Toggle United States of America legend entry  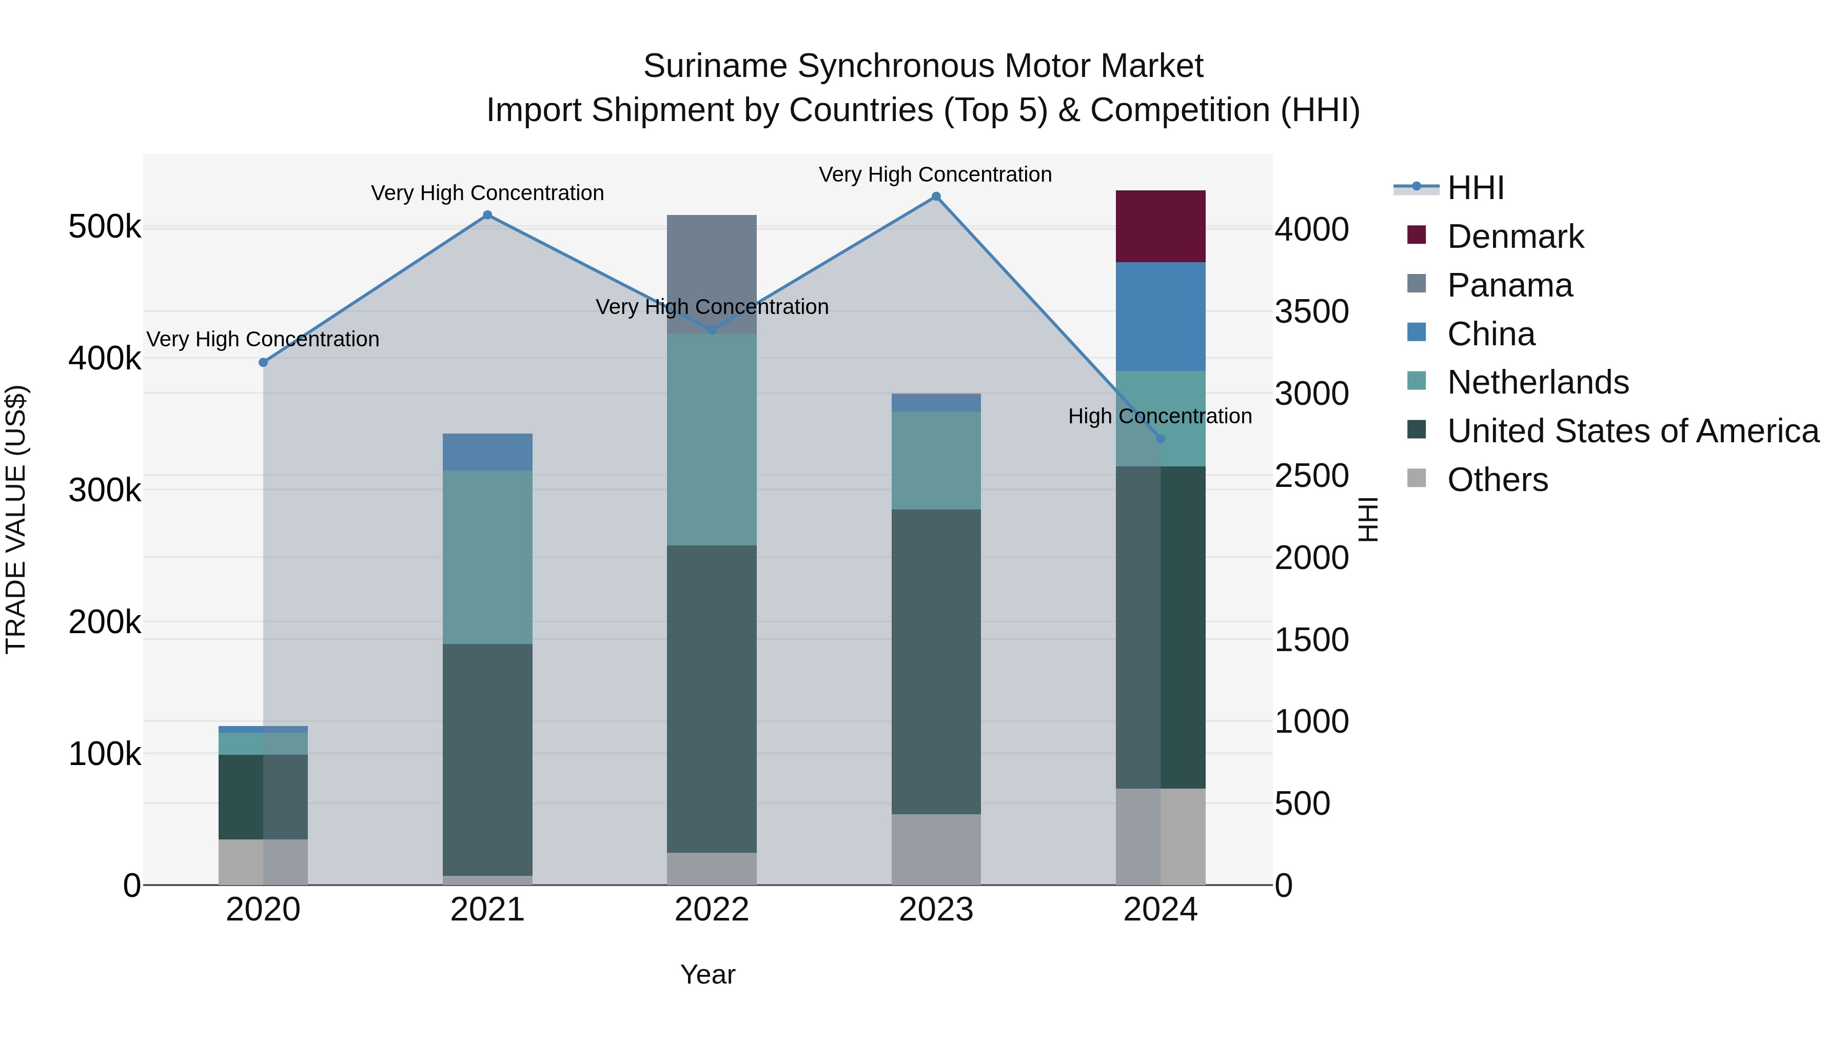(x=1613, y=431)
